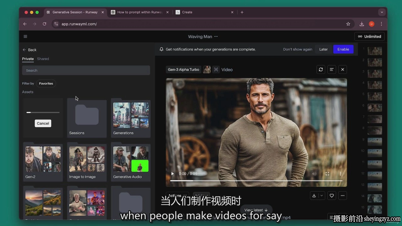
Task: Cancel the asset upload
Action: (43, 123)
